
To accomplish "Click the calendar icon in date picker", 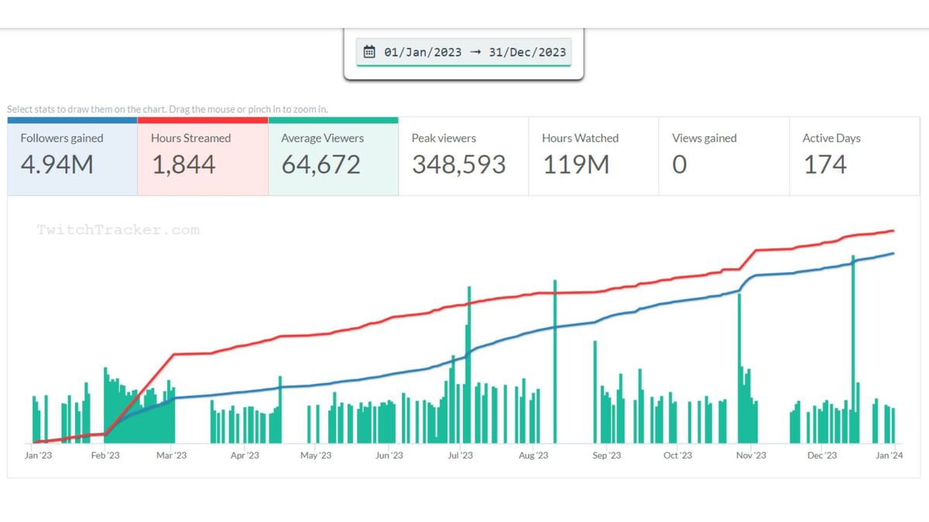I will click(x=369, y=53).
